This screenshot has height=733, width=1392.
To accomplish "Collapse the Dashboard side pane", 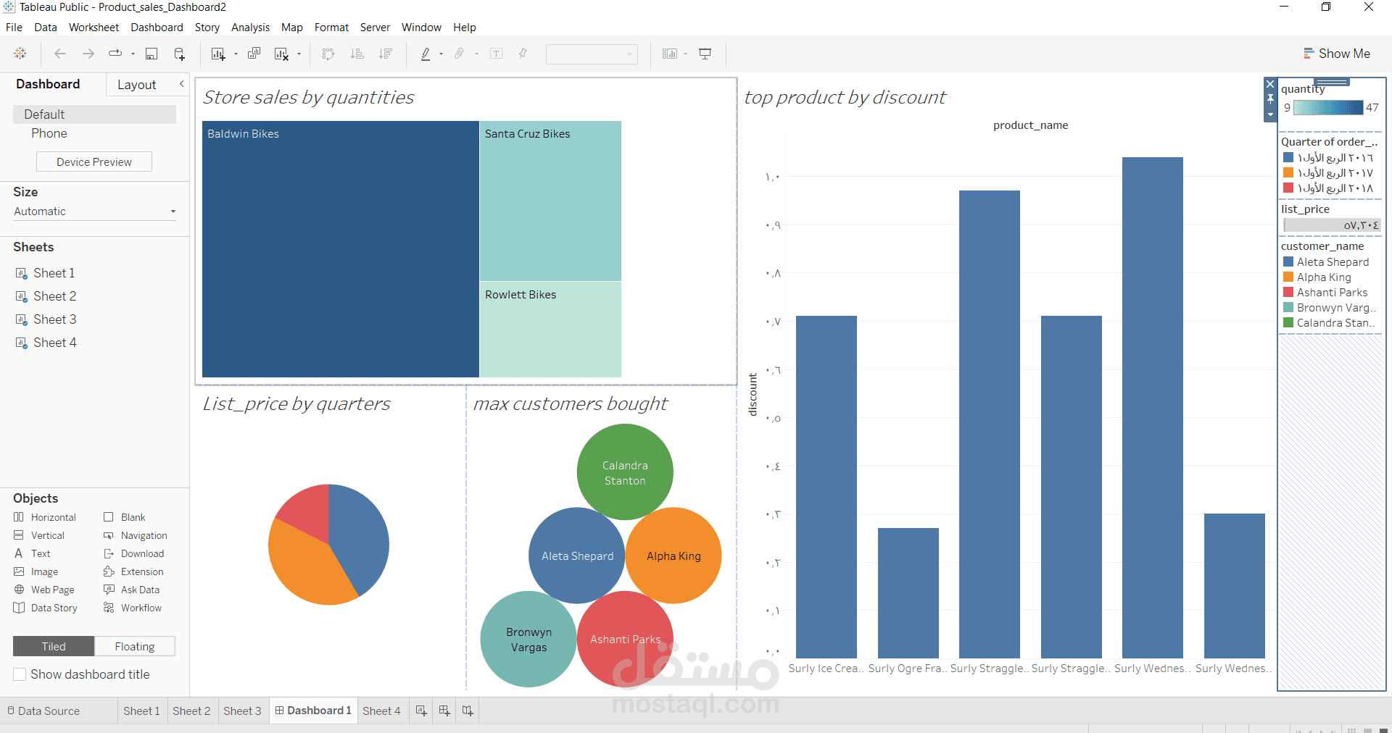I will coord(182,84).
